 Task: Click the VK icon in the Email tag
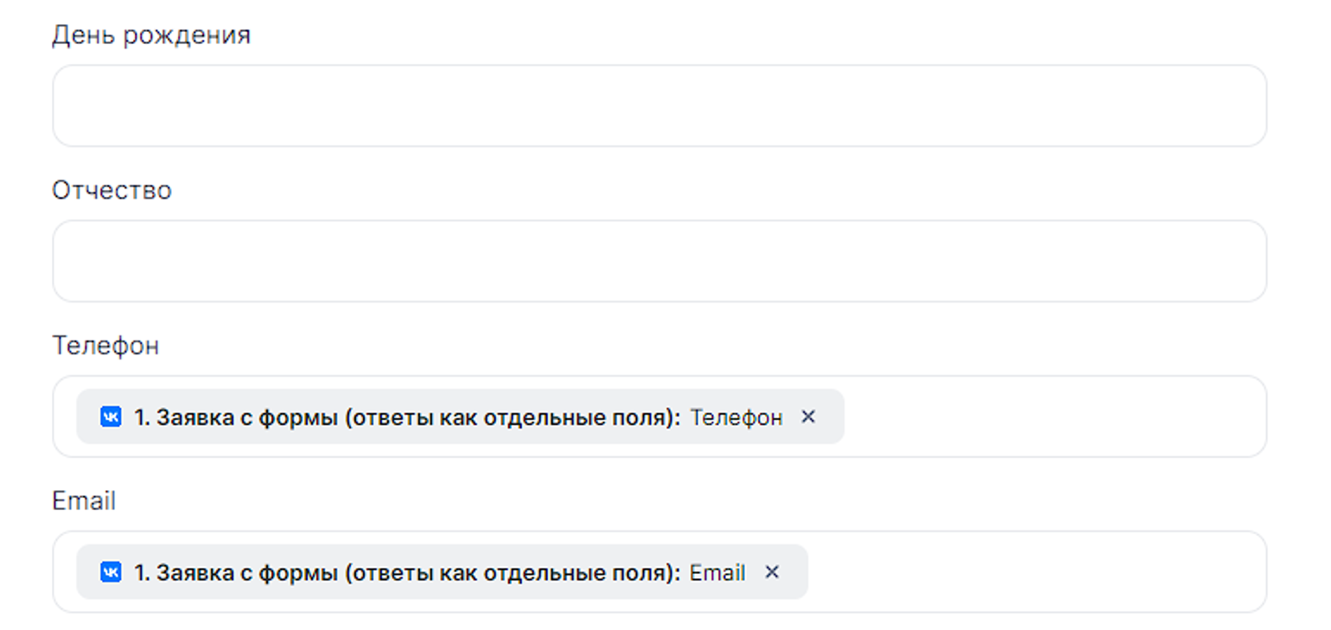tap(111, 573)
